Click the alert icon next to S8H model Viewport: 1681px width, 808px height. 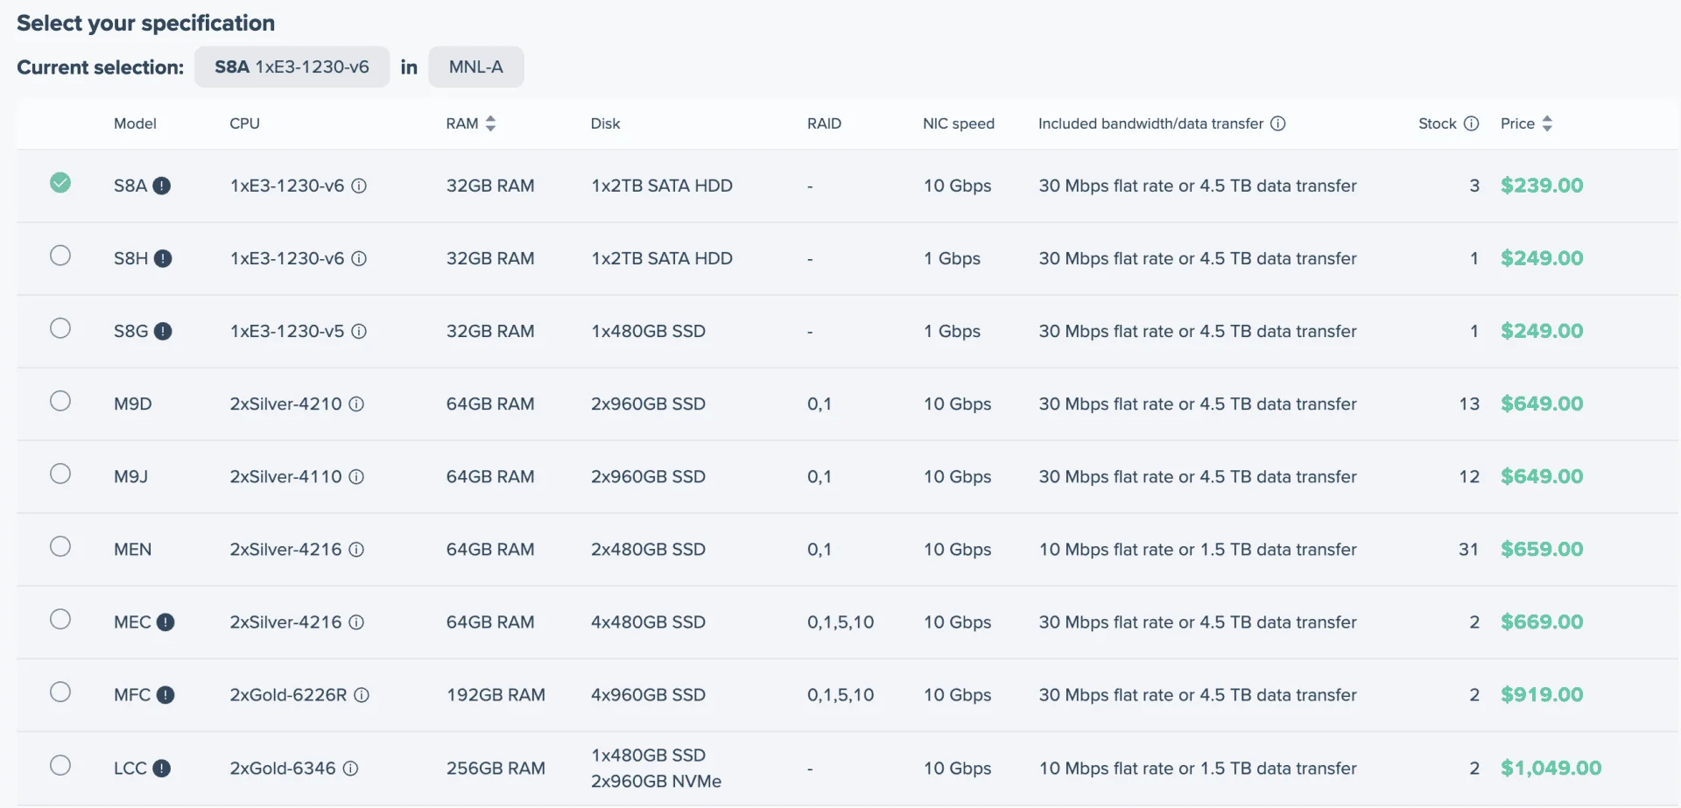(163, 258)
